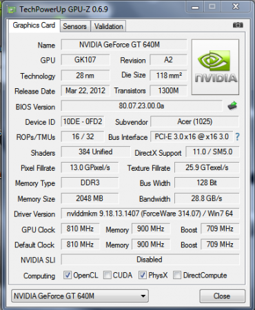Screen dimensions: 255x310
Task: Select the Subvendor Acer (1025) field
Action: click(x=195, y=121)
